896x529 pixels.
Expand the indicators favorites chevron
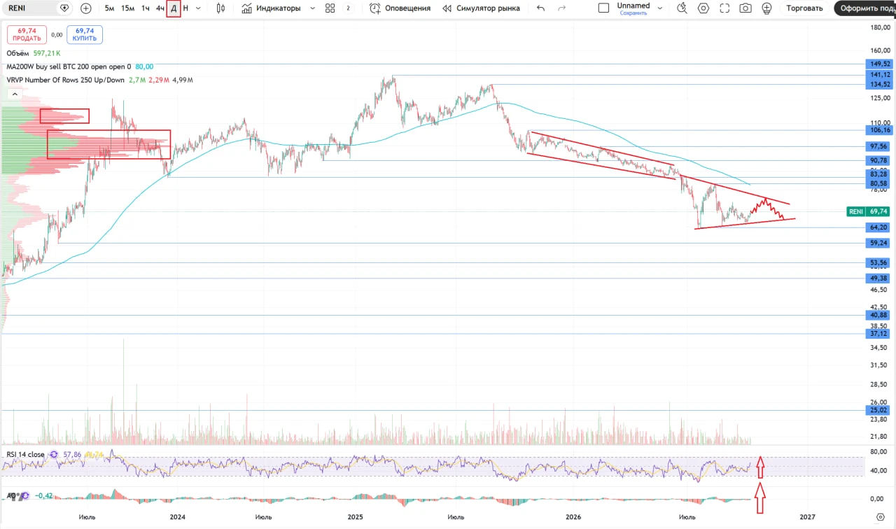click(x=312, y=8)
